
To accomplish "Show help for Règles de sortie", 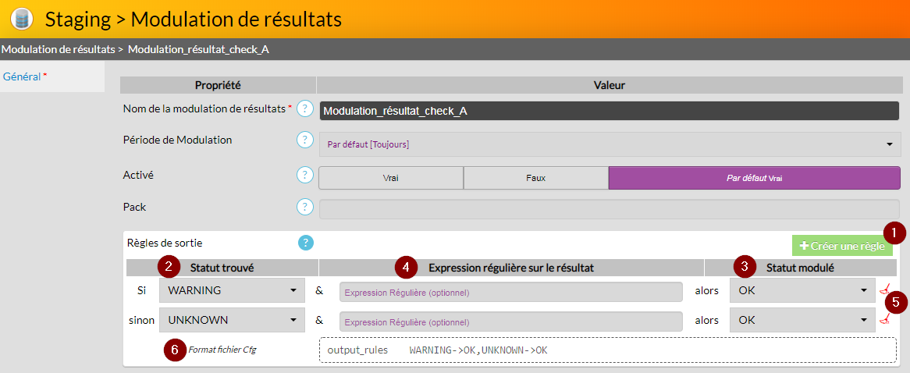I will click(x=306, y=243).
